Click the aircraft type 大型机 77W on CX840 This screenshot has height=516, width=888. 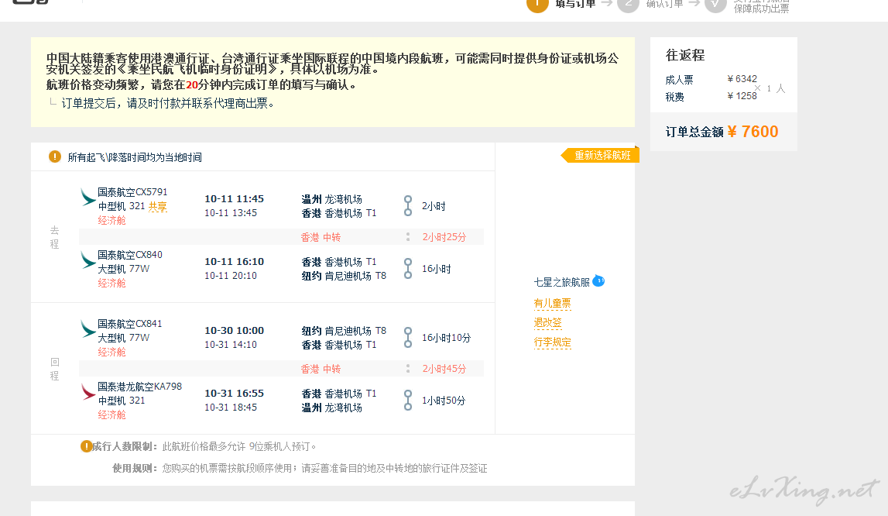coord(123,269)
